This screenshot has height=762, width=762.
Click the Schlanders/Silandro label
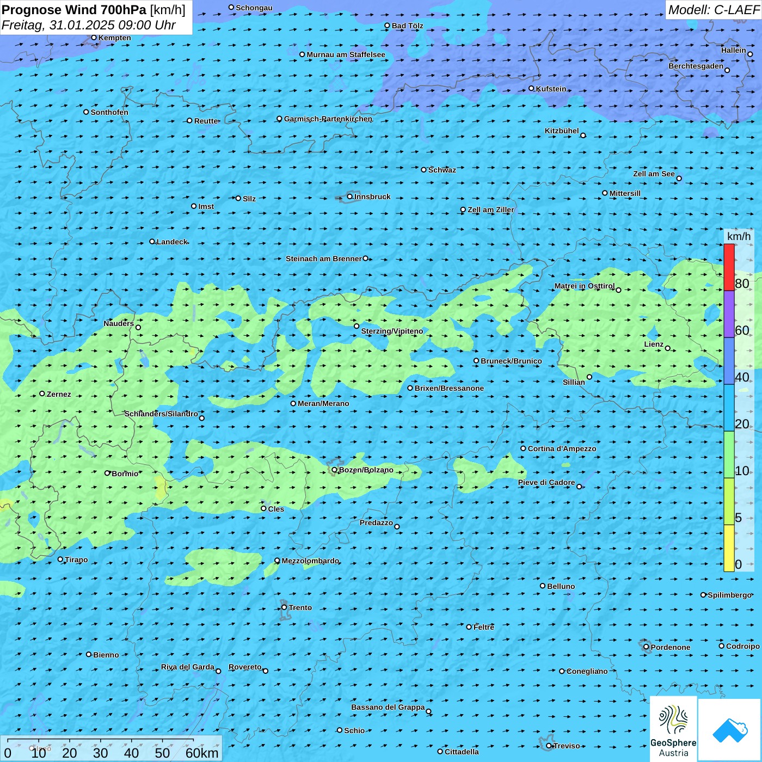click(x=161, y=414)
